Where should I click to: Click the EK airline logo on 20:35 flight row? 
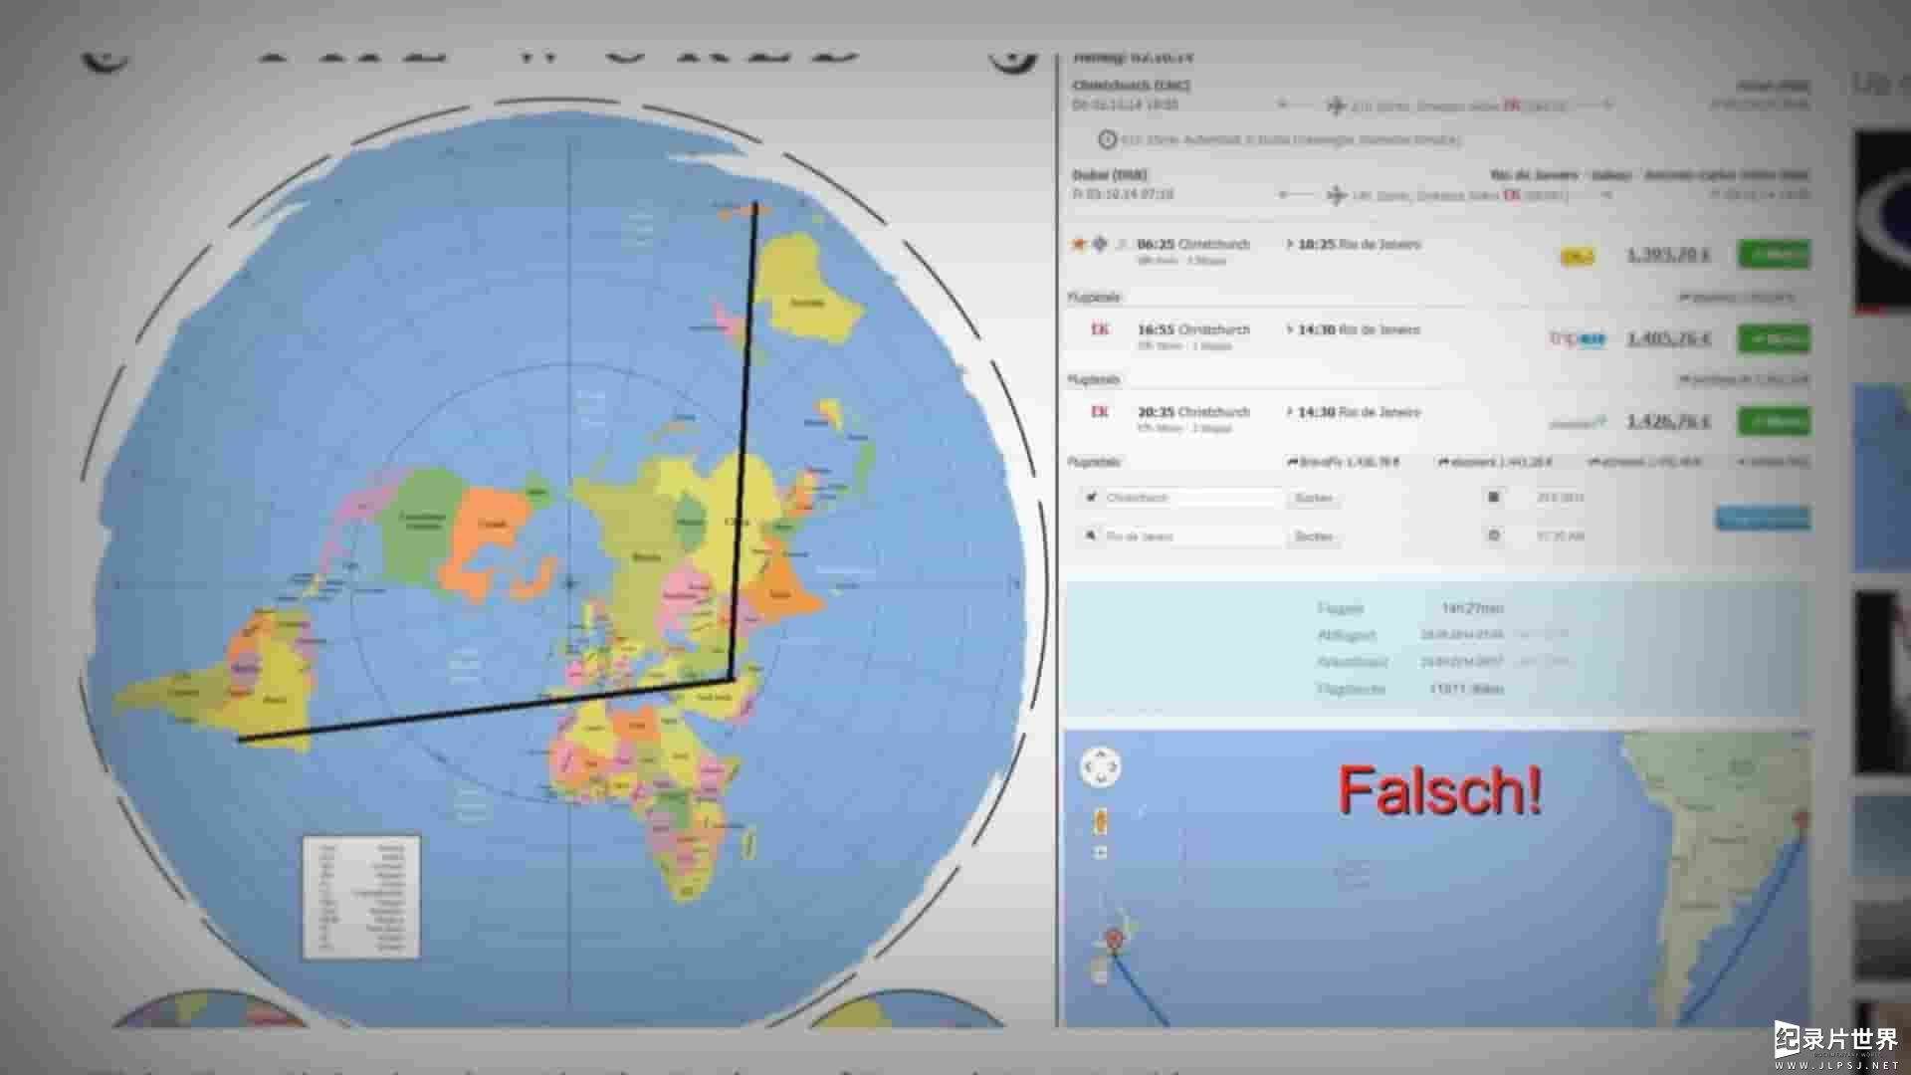(x=1100, y=411)
